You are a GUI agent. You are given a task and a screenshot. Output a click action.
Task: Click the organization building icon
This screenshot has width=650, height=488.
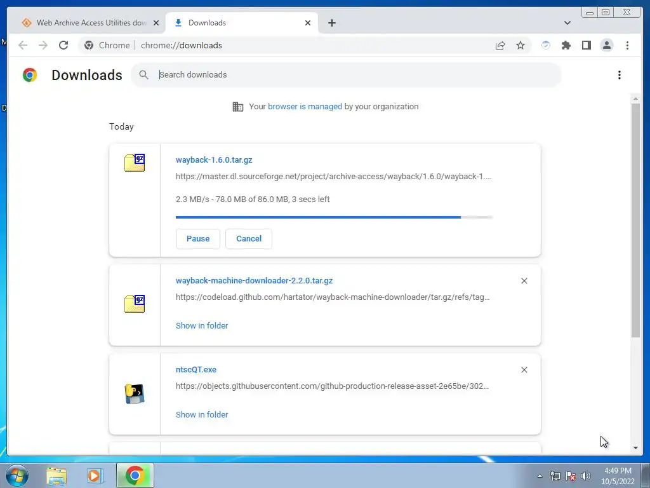pos(238,107)
